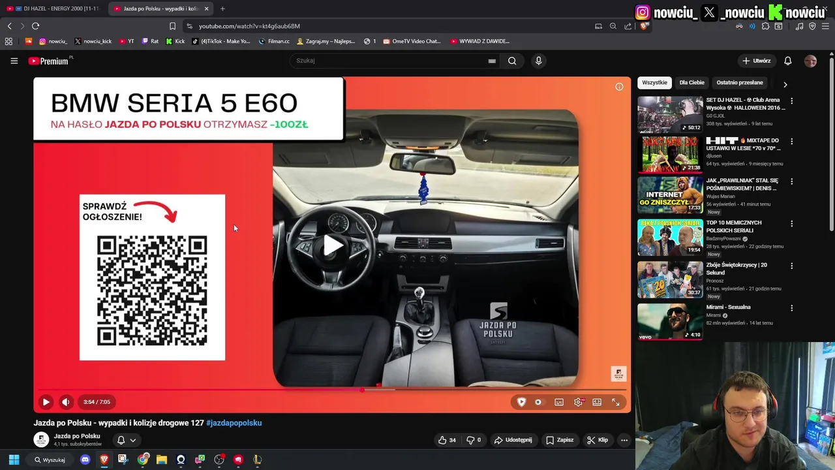
Task: Show more filter chips with right arrow
Action: (x=785, y=85)
